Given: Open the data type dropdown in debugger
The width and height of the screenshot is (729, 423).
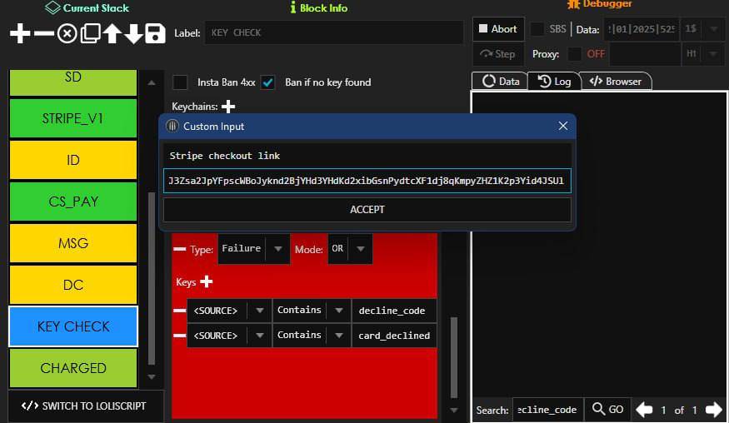Looking at the screenshot, I should [x=714, y=29].
